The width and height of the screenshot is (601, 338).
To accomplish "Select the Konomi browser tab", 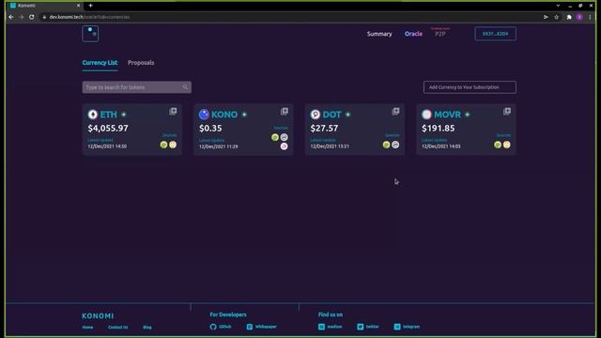I will [x=45, y=6].
